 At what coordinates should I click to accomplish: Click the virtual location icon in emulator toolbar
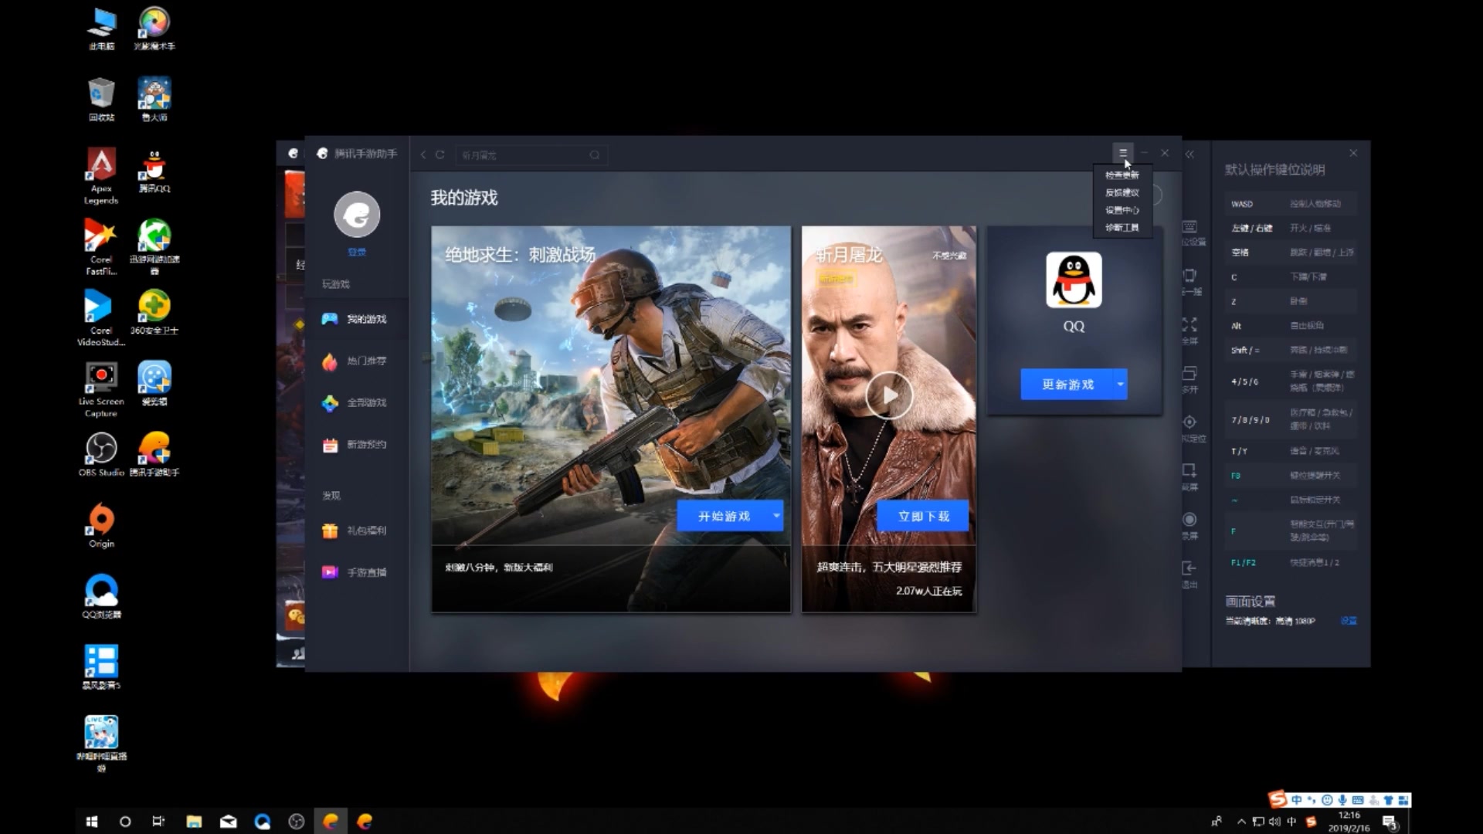tap(1189, 422)
